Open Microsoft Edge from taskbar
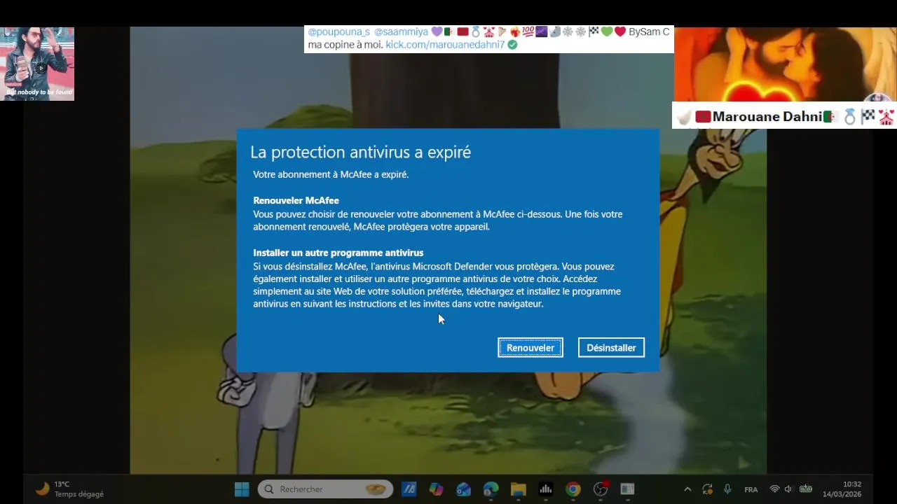The height and width of the screenshot is (504, 897). 491,489
